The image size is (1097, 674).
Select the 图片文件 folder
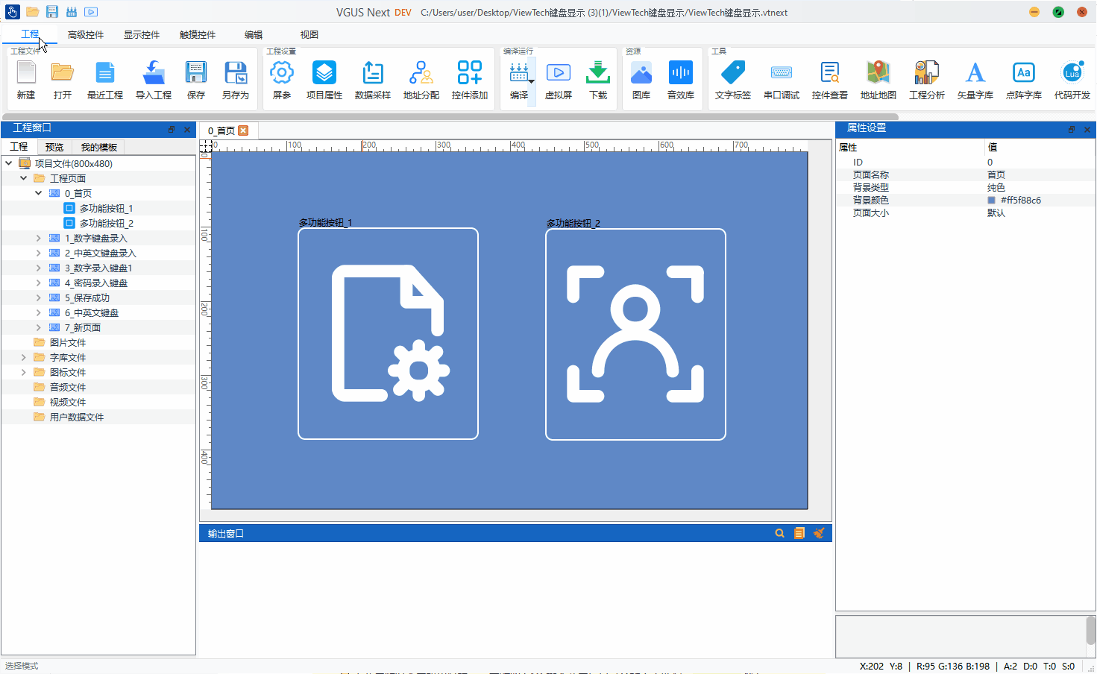coord(67,342)
